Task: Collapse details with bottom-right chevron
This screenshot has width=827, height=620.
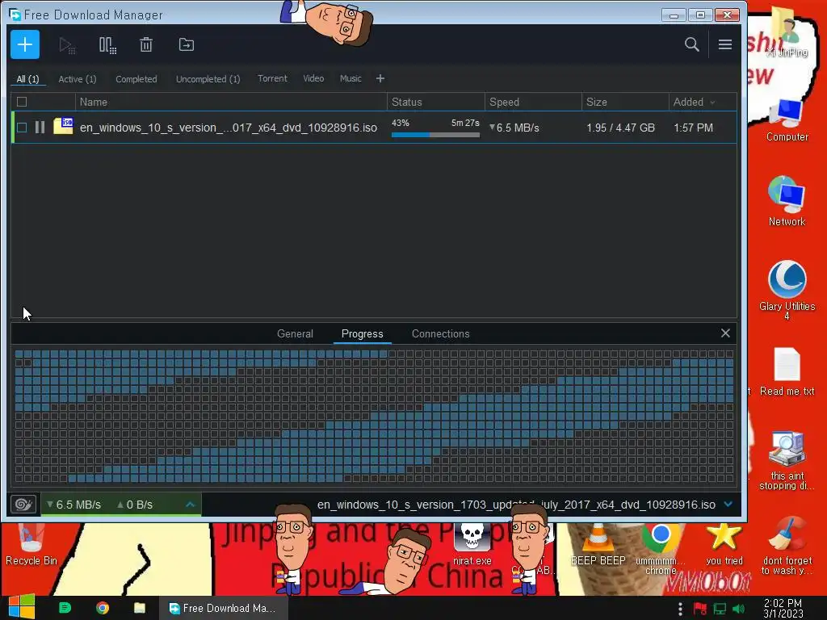Action: pos(728,504)
